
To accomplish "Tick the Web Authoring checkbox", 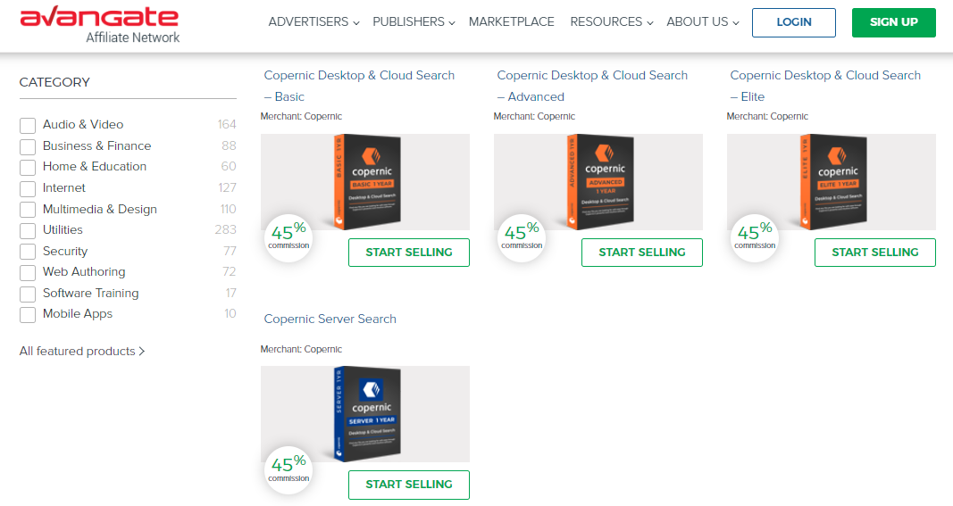I will (x=28, y=273).
